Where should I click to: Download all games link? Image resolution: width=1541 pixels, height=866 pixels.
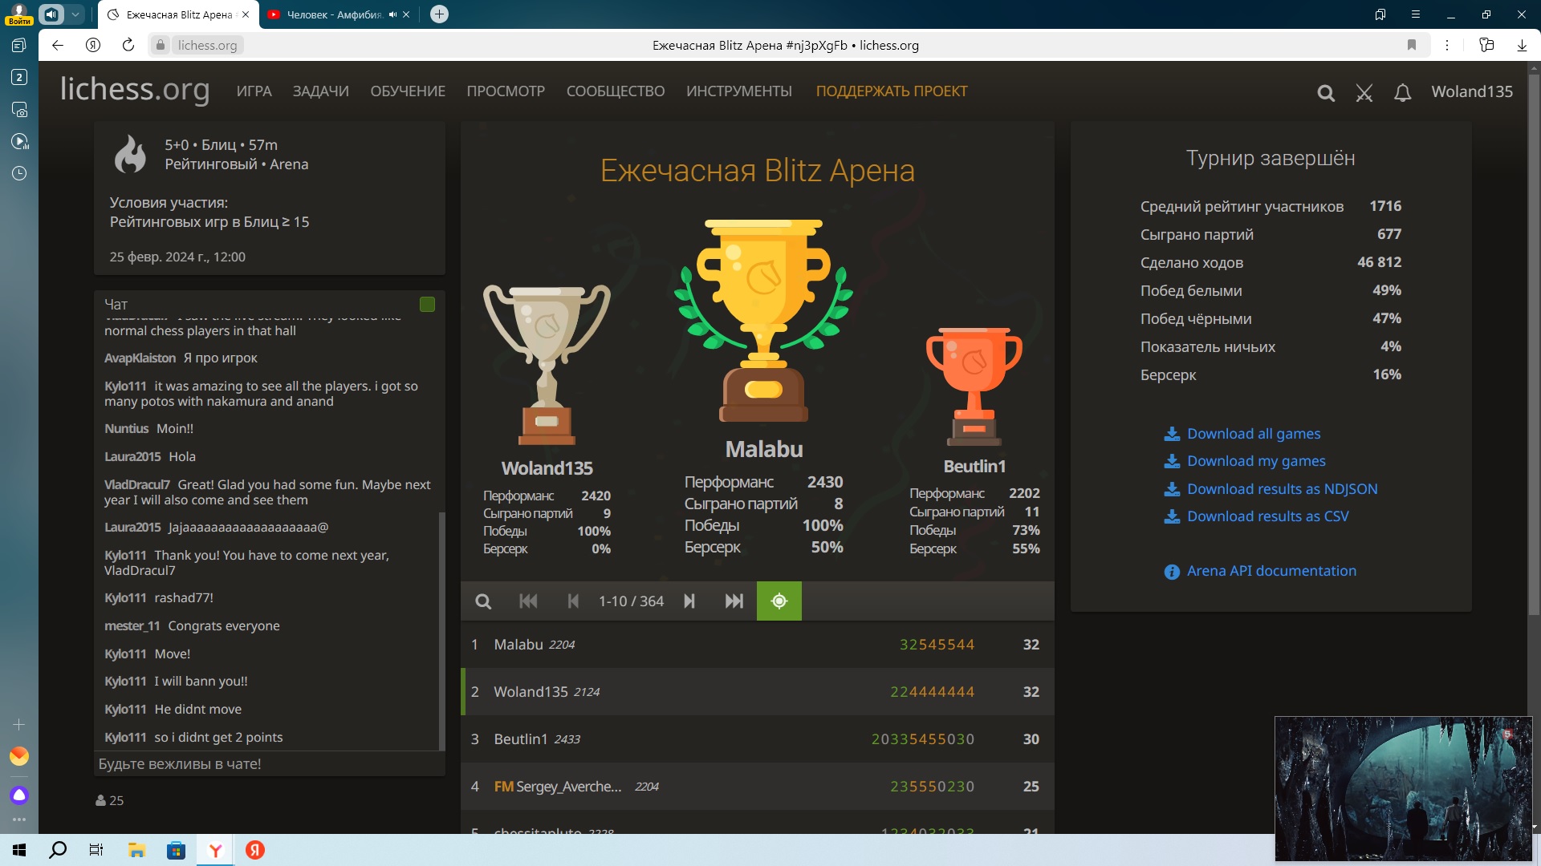point(1242,434)
